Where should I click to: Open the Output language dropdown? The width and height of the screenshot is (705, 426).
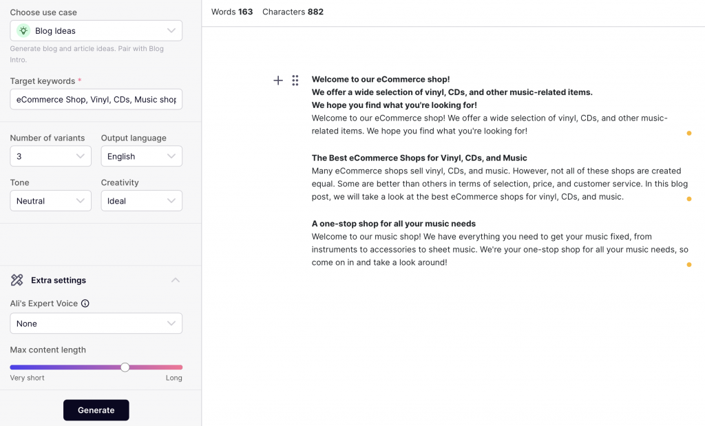click(141, 156)
